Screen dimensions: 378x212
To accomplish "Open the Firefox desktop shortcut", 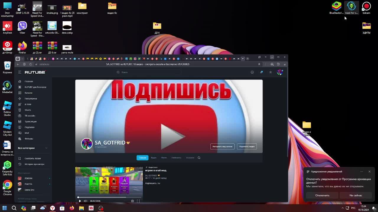I will (x=22, y=48).
